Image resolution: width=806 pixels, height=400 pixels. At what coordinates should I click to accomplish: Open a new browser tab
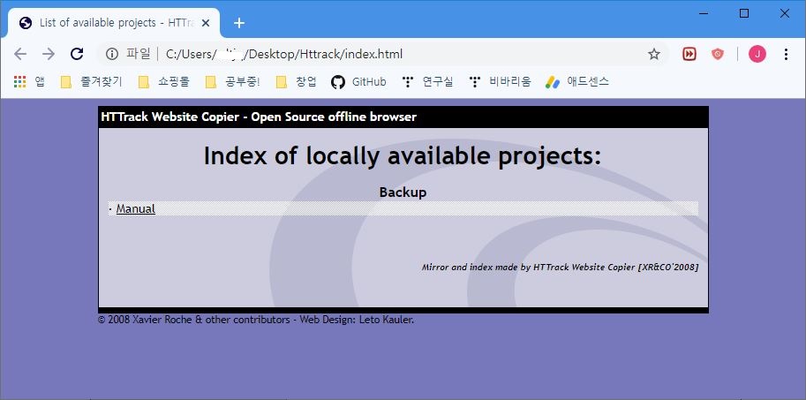pyautogui.click(x=239, y=23)
